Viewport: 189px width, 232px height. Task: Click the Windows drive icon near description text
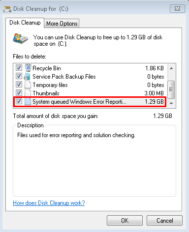pyautogui.click(x=21, y=39)
